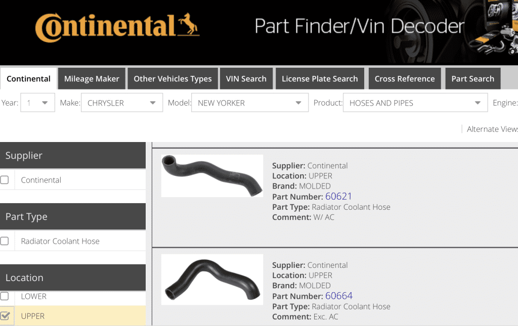Switch to the Mileage Maker tab
The image size is (518, 326).
coord(92,79)
